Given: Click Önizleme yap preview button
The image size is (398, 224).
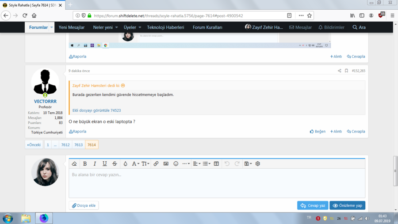Looking at the screenshot, I should click(x=347, y=205).
